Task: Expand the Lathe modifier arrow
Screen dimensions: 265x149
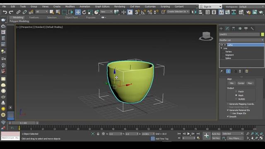Action: coord(225,45)
